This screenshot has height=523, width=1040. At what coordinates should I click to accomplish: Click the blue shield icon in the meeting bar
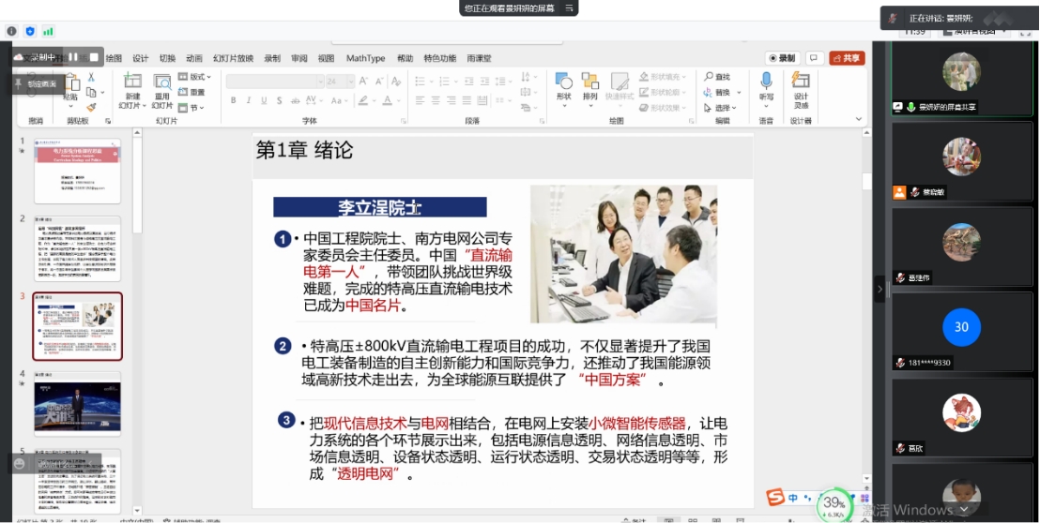click(x=30, y=31)
